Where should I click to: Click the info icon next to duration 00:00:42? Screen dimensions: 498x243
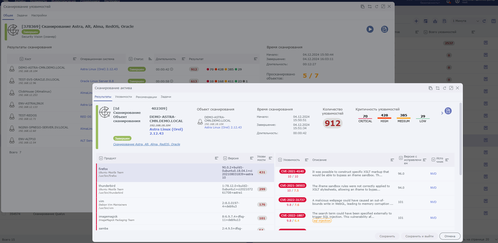point(172,69)
